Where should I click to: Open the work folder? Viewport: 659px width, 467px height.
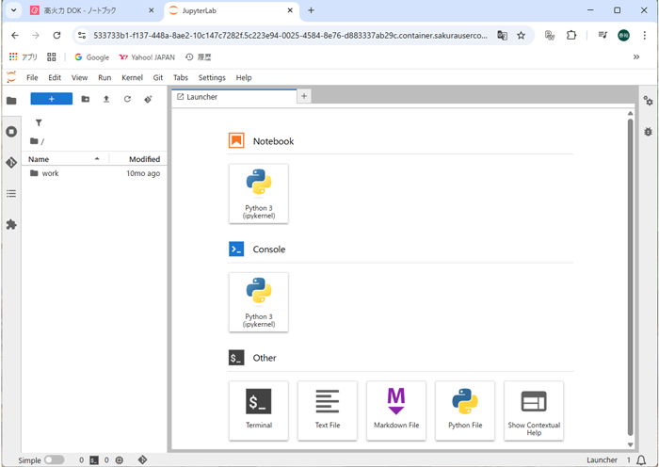(50, 173)
